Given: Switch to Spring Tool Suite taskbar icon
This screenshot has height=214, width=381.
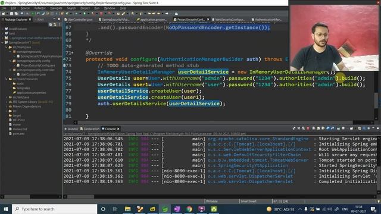Looking at the screenshot, I should 164,209.
